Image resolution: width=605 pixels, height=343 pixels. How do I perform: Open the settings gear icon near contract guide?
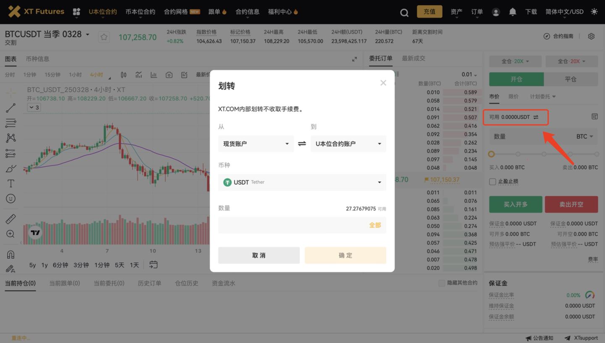591,36
